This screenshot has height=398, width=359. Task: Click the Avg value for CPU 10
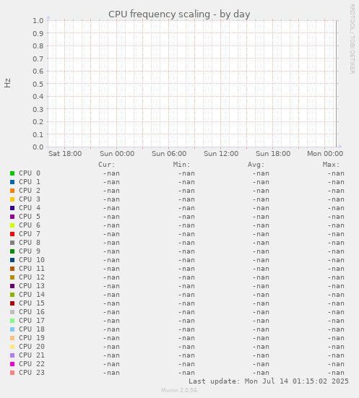[x=261, y=260]
